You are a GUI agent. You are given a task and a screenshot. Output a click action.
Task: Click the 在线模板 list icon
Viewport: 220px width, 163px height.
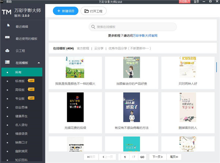[x=7, y=62]
